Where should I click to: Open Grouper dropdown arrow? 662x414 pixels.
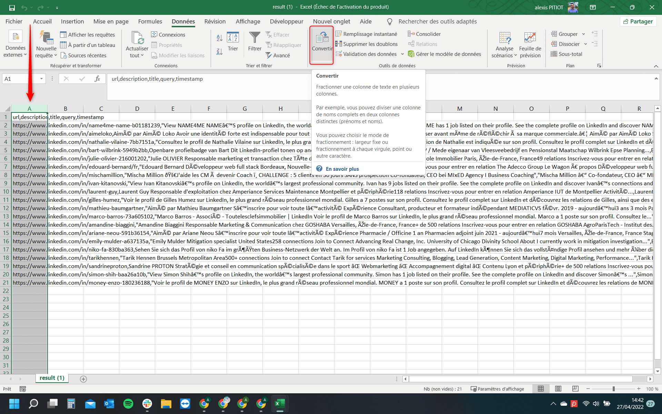[583, 34]
